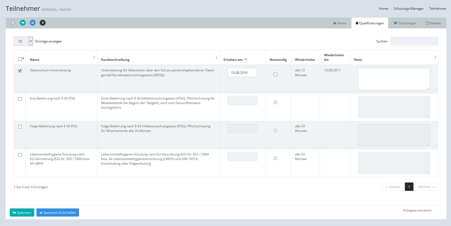Uncheck the Datenschutz-Unterweisung row checkbox
The width and height of the screenshot is (451, 226).
(20, 71)
